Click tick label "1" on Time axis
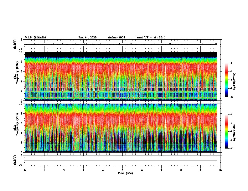This screenshot has height=191, width=248. point(44,170)
